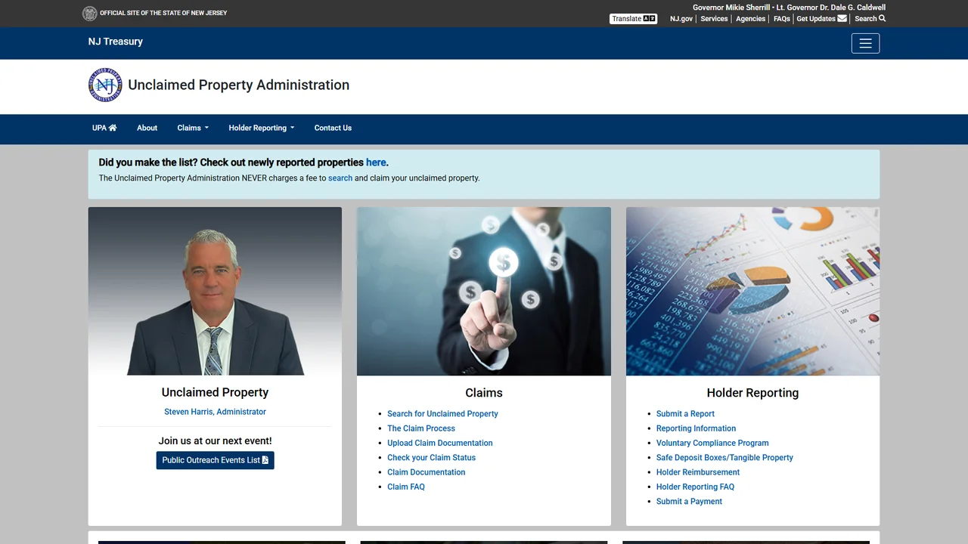Open Search for Unclaimed Property link

click(442, 414)
